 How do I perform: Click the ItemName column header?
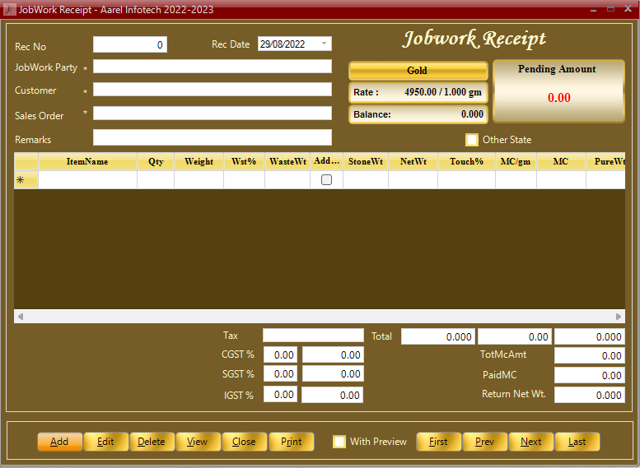[x=87, y=162]
